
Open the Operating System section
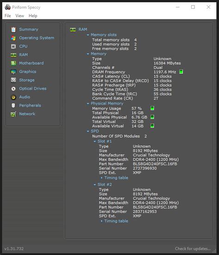(x=36, y=38)
